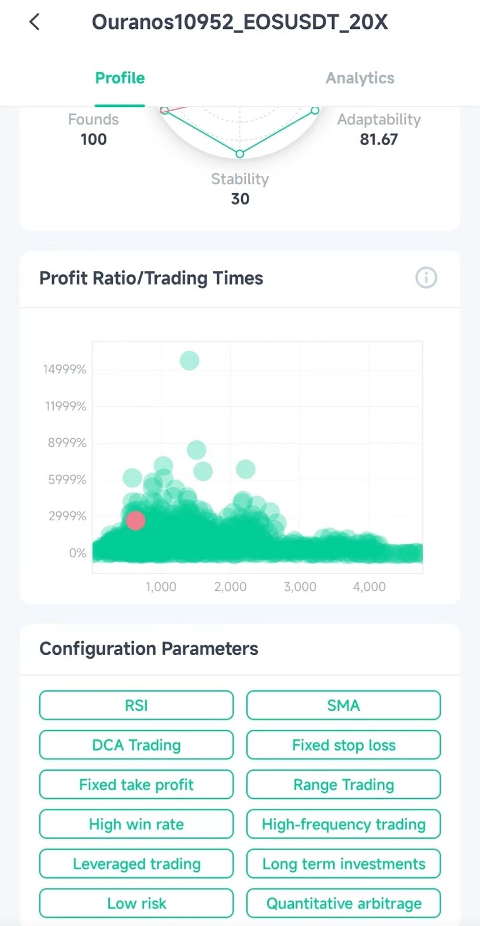Click the topmost green scatter bubble

190,361
